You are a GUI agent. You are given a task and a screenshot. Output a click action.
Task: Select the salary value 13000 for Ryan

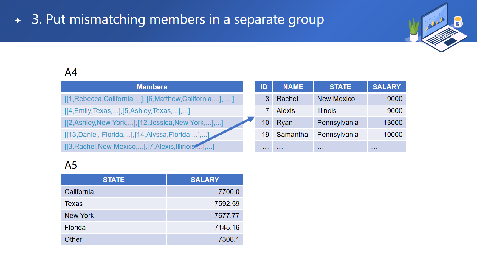[x=393, y=123]
